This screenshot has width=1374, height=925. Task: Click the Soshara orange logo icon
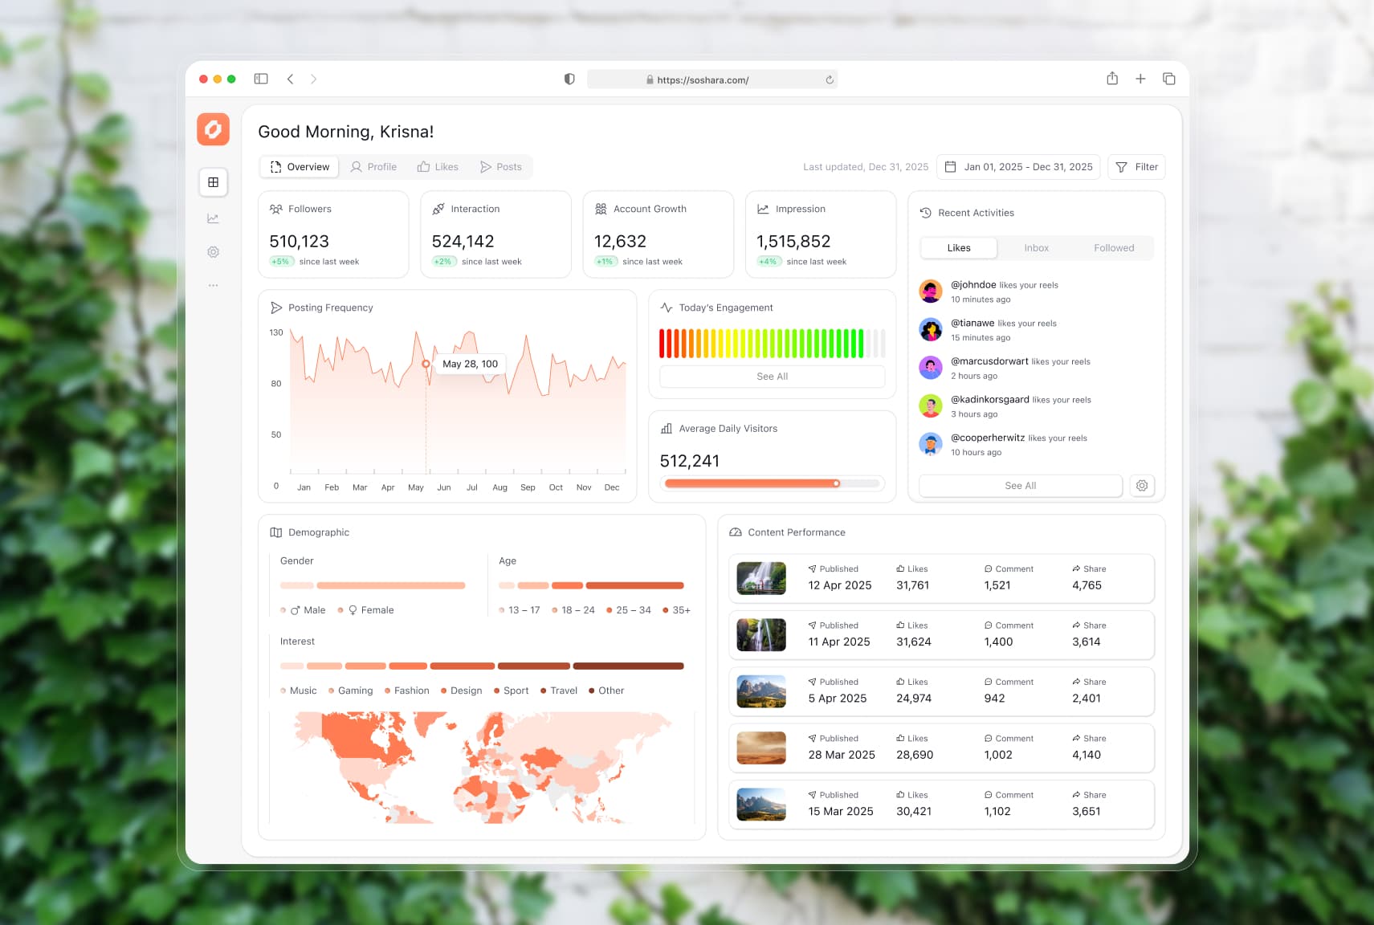point(213,129)
